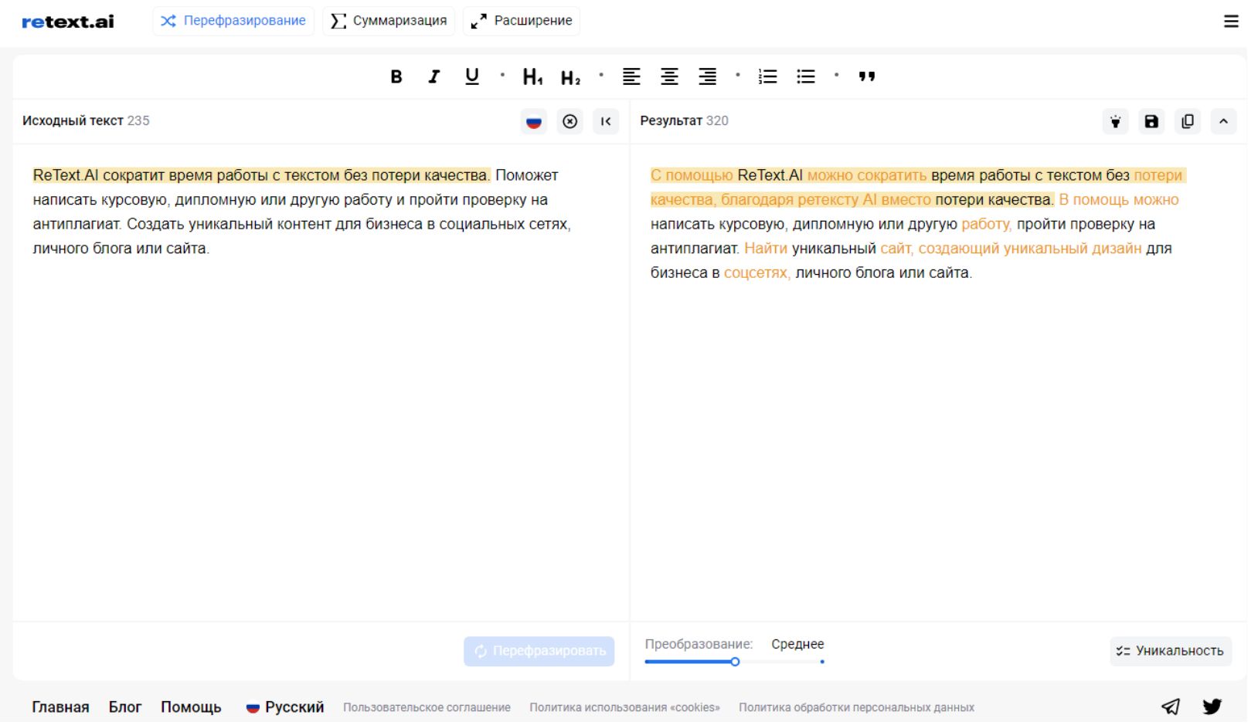Image resolution: width=1258 pixels, height=725 pixels.
Task: Insert bulleted list
Action: click(x=806, y=76)
